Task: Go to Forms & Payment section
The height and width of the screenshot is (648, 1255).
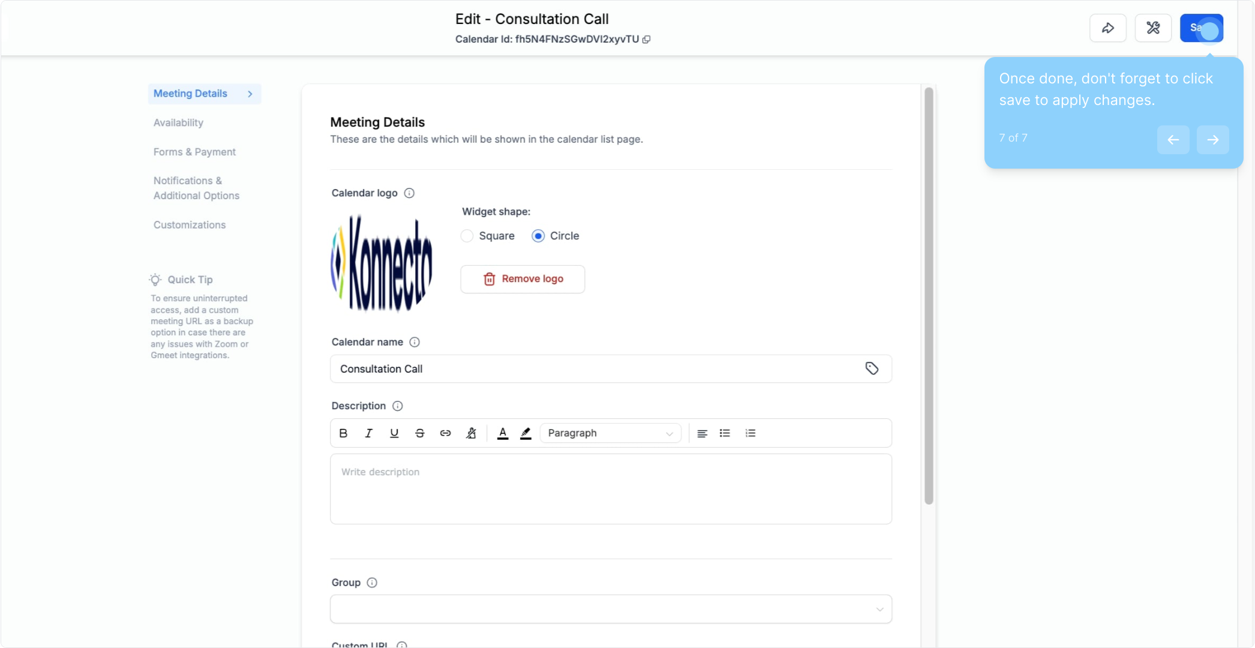Action: point(194,152)
